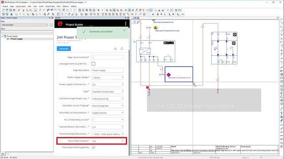Select the Insert image tool in right toolbar
Viewport: 284px width, 159px height.
[x=282, y=117]
